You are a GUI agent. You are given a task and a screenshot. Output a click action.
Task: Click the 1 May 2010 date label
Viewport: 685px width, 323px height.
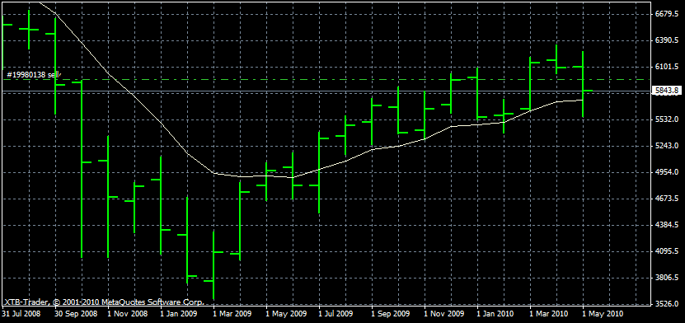point(603,314)
